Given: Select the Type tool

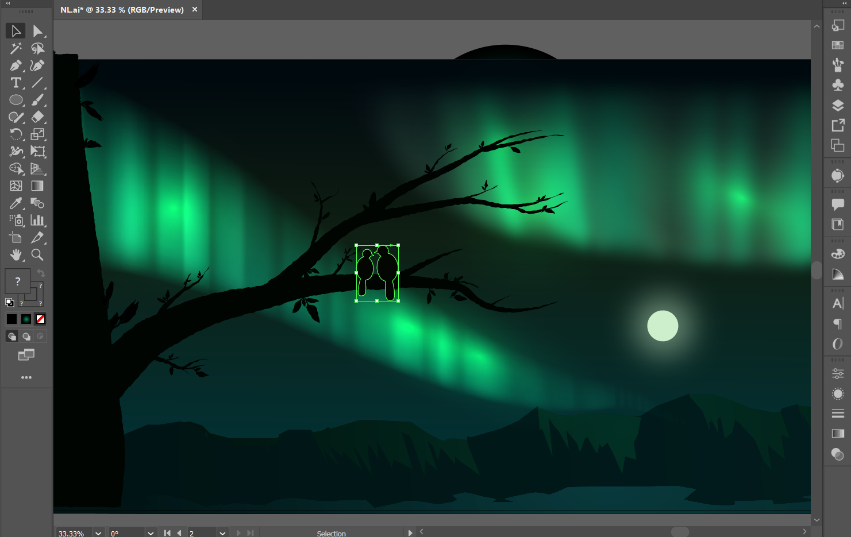Looking at the screenshot, I should [16, 83].
